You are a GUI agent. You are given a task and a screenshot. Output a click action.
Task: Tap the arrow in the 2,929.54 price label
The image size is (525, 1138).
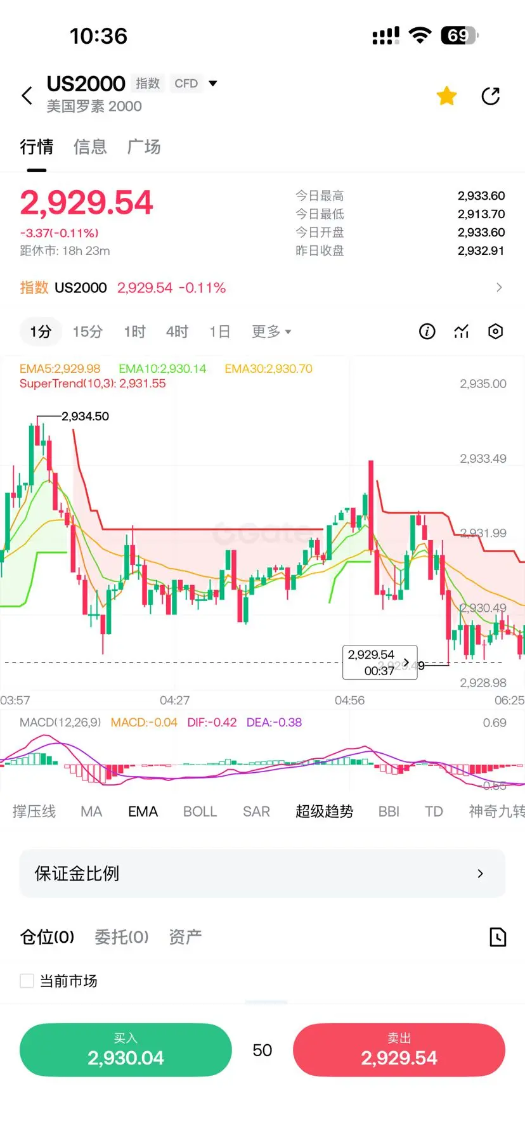(x=406, y=663)
